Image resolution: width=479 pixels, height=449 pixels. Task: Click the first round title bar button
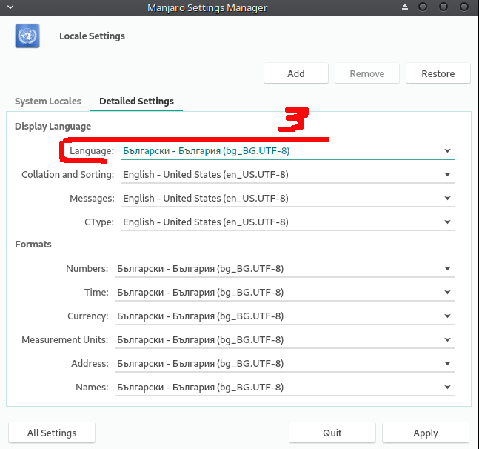[423, 7]
